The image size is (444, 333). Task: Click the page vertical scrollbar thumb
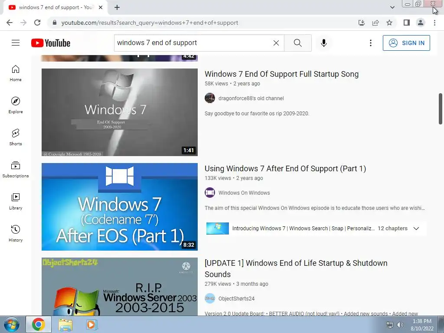(x=441, y=108)
